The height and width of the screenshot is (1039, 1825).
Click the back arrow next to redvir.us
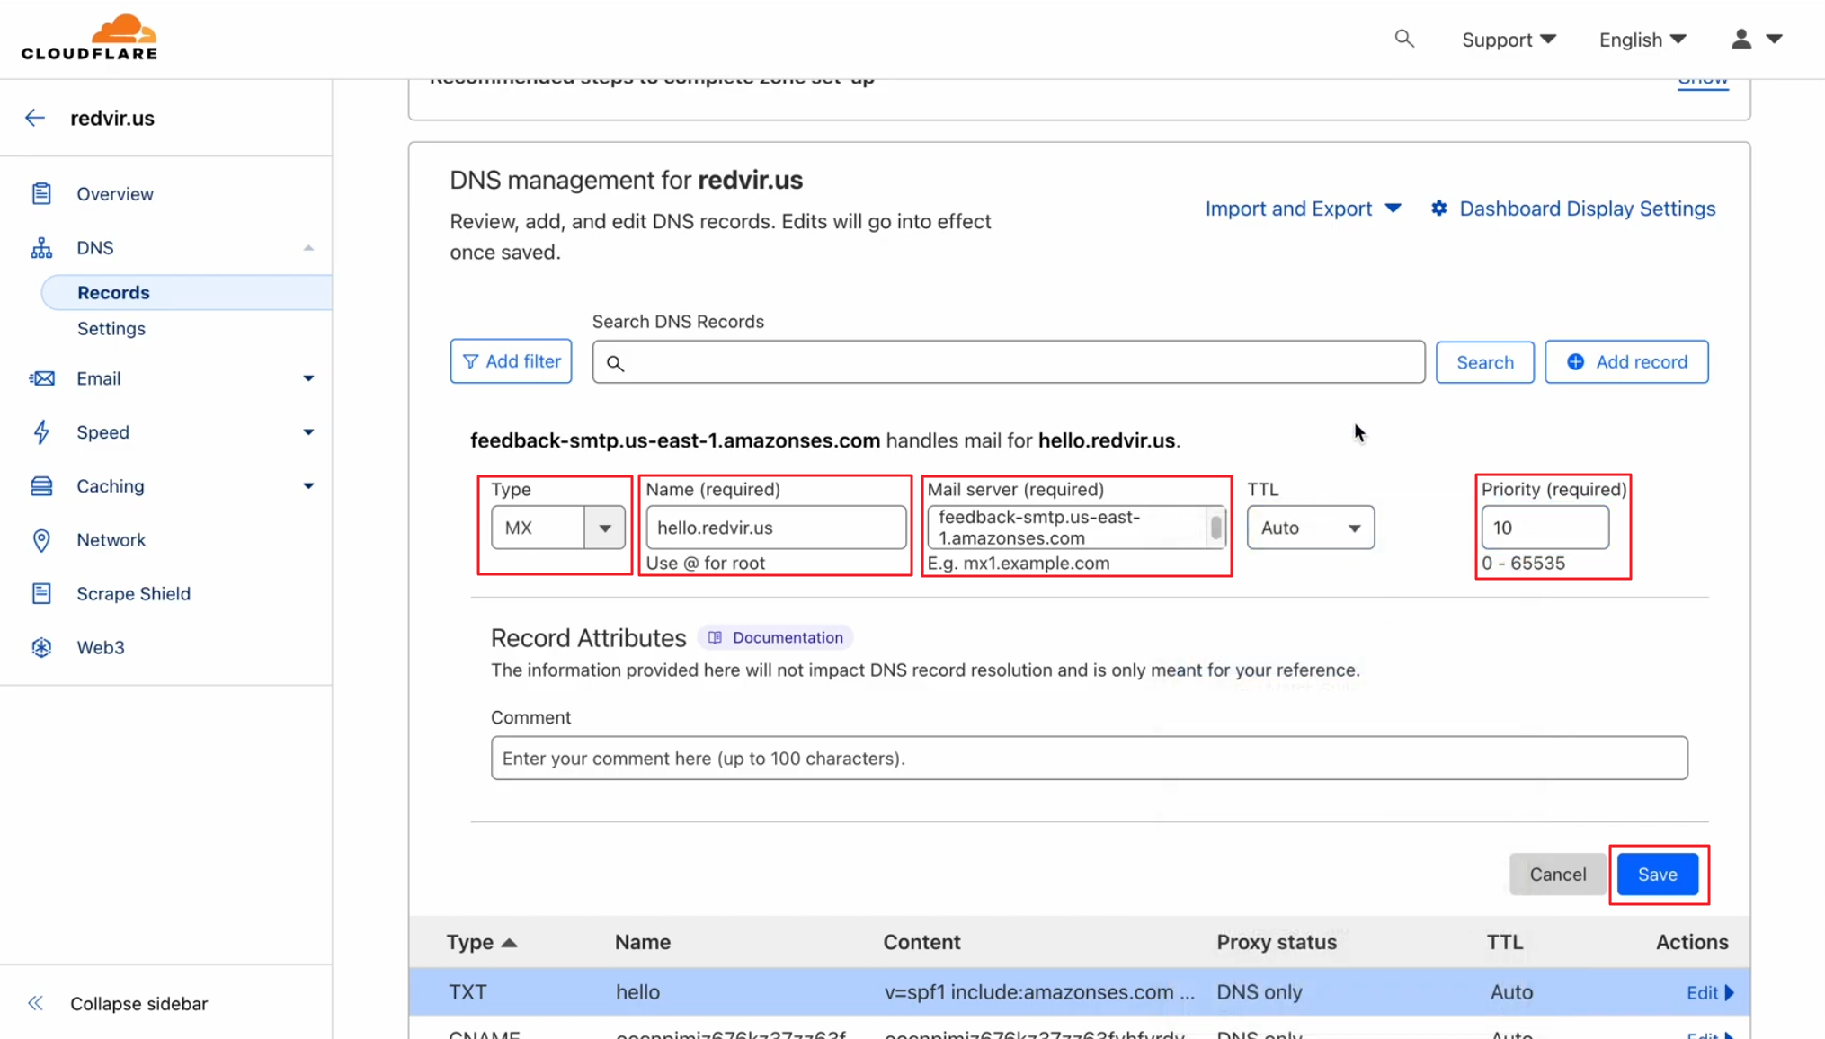[35, 118]
